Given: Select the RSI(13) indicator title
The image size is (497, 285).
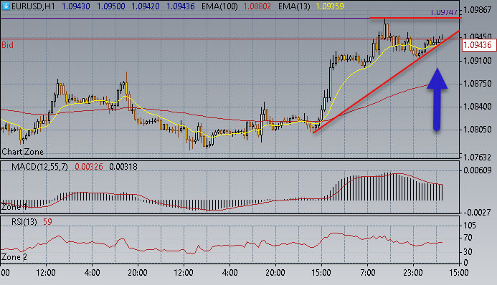Looking at the screenshot, I should click(24, 222).
